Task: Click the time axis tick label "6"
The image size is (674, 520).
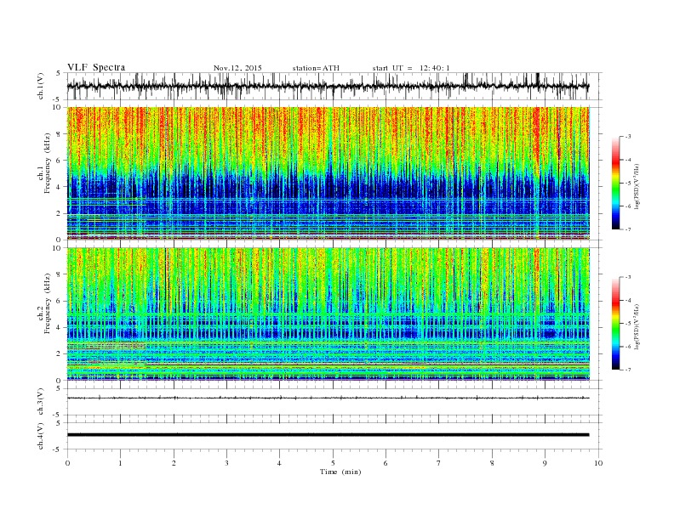Action: pyautogui.click(x=386, y=463)
